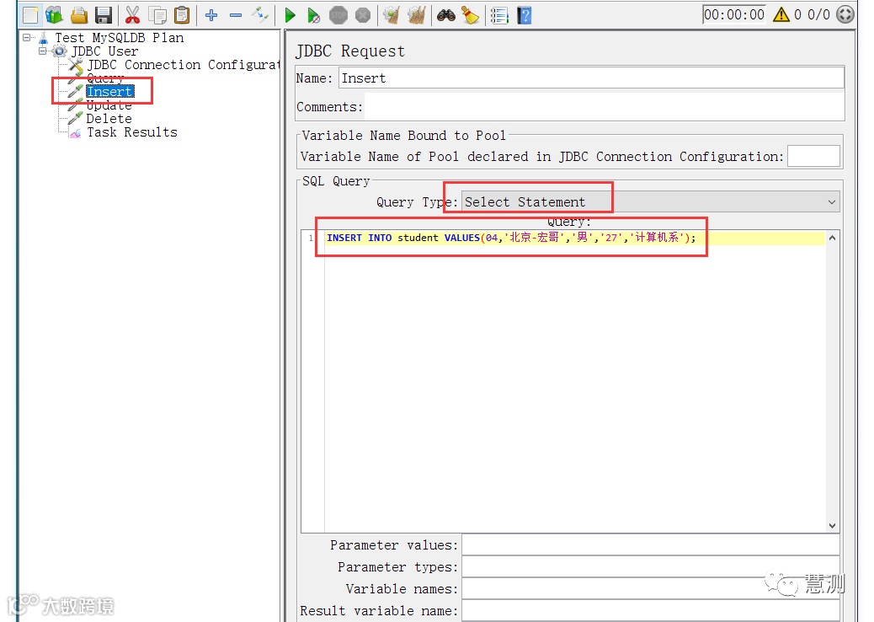
Task: Click the Variable Name of Pool field
Action: [813, 156]
